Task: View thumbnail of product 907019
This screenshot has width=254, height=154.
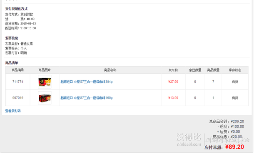Action: [x=45, y=98]
